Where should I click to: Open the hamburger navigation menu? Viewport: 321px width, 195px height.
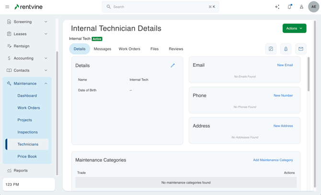coord(7,7)
